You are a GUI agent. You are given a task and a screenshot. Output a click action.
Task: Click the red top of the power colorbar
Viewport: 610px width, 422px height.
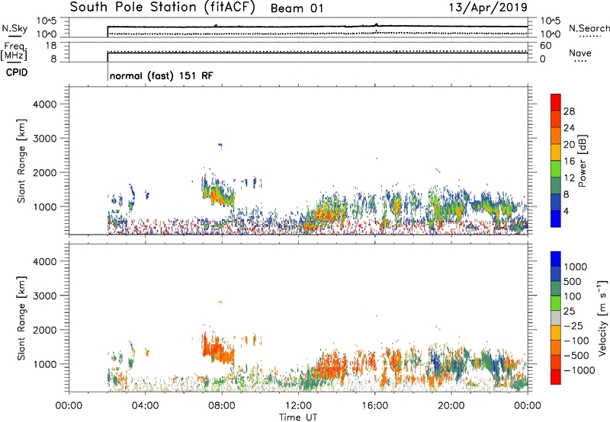pos(556,102)
